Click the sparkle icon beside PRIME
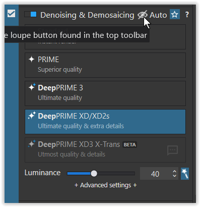Screen dimensions: 200x207 [31, 59]
